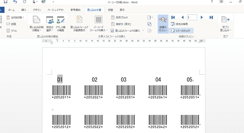Viewport: 244px width, 133px height.
Task: Click the 02 heading text
Action: click(95, 80)
